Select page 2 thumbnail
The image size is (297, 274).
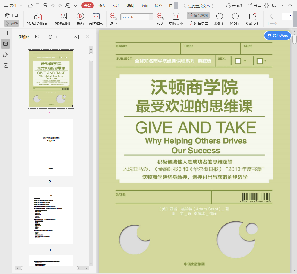tap(51, 147)
